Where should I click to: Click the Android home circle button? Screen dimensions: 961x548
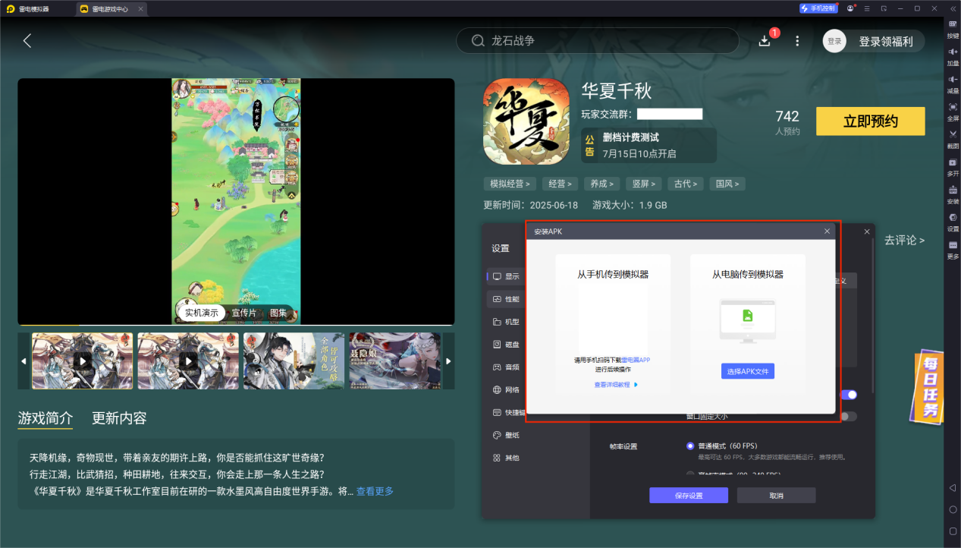pos(953,509)
